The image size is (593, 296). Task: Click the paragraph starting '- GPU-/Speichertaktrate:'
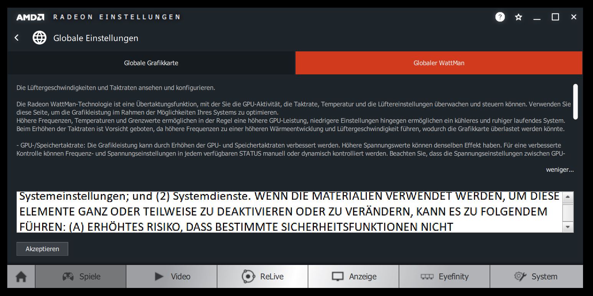(291, 150)
